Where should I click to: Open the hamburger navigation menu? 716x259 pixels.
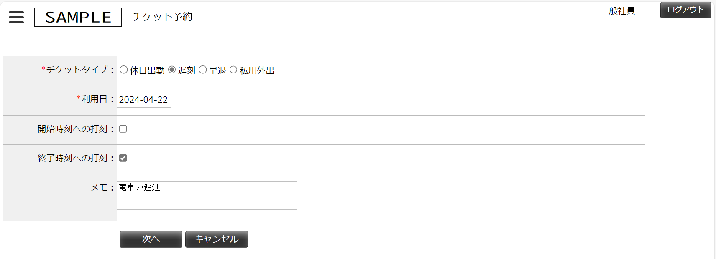pyautogui.click(x=16, y=17)
